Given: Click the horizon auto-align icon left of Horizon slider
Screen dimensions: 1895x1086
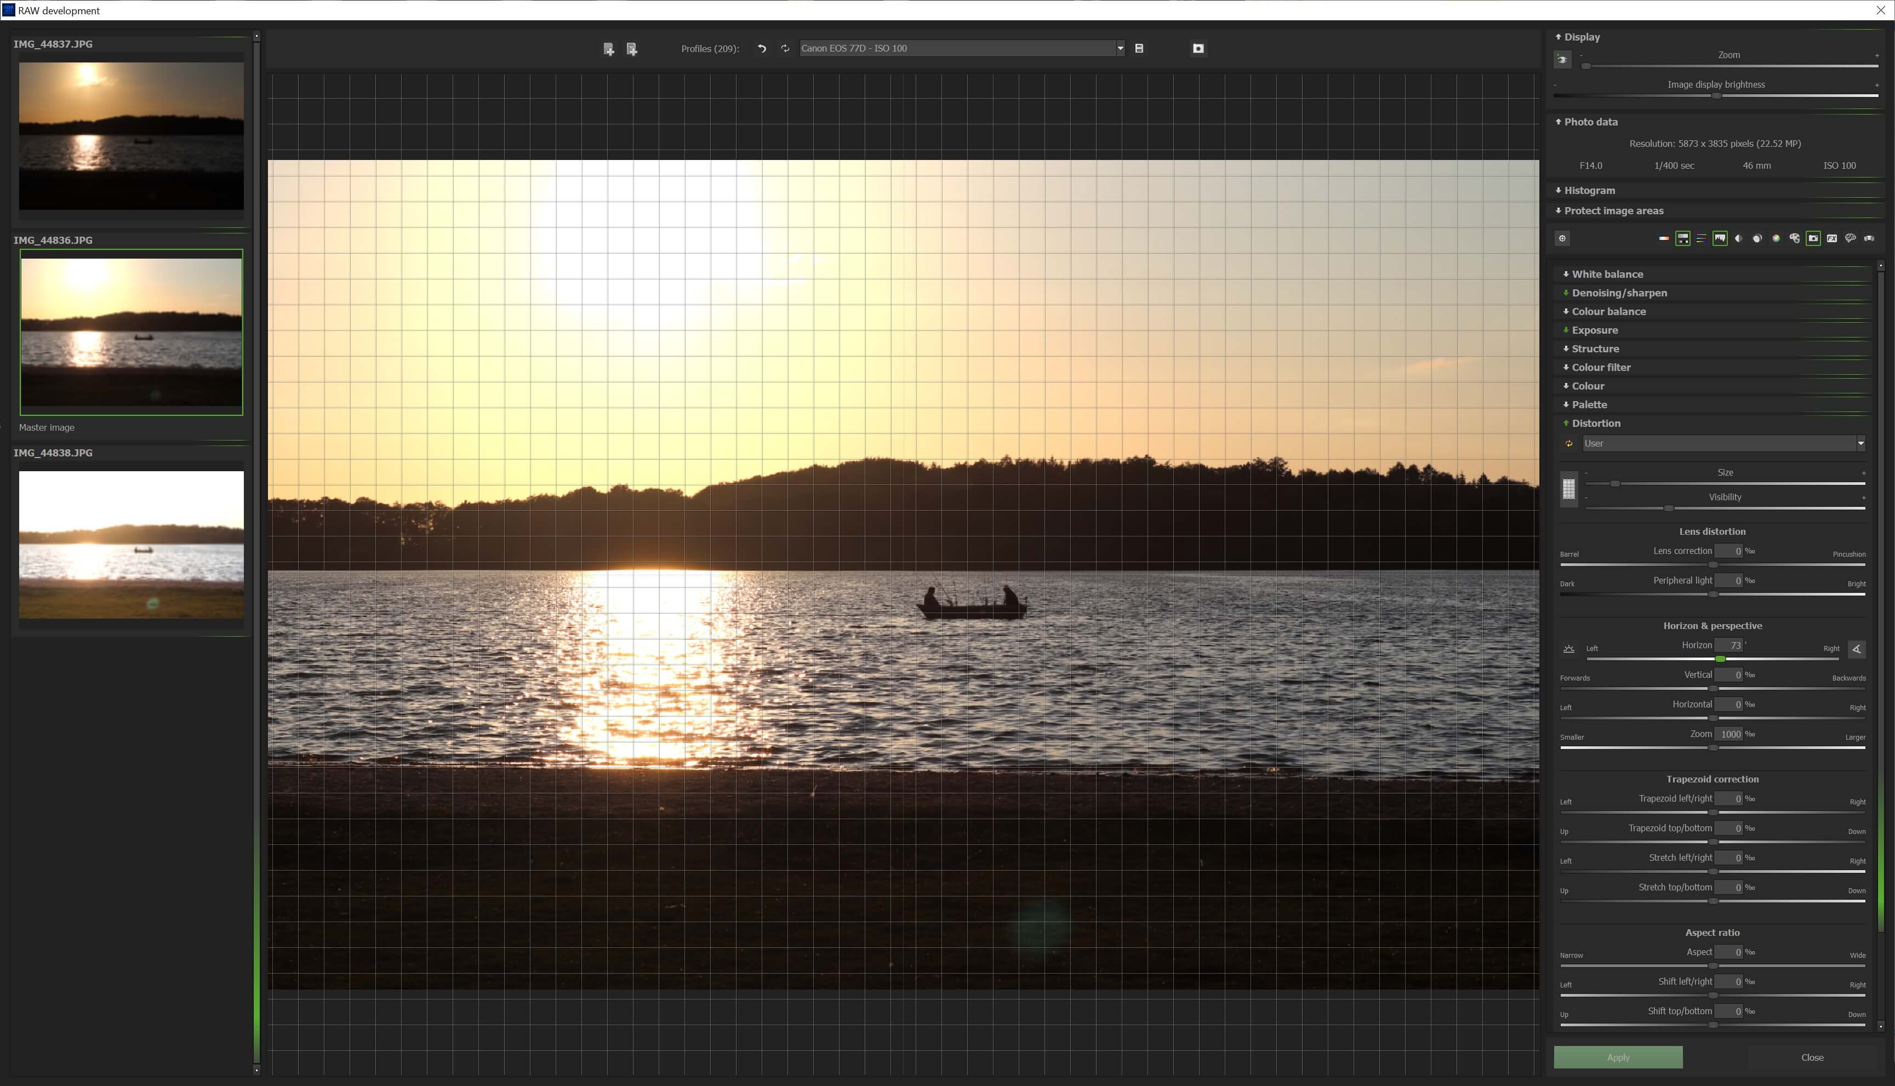Looking at the screenshot, I should coord(1568,649).
